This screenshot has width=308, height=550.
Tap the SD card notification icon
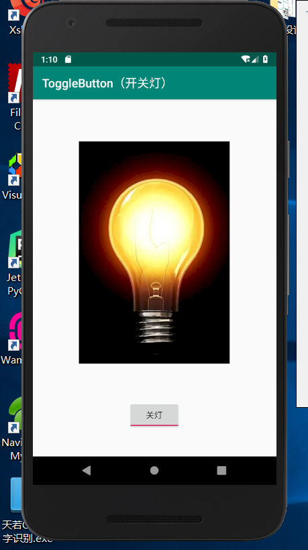coord(68,60)
